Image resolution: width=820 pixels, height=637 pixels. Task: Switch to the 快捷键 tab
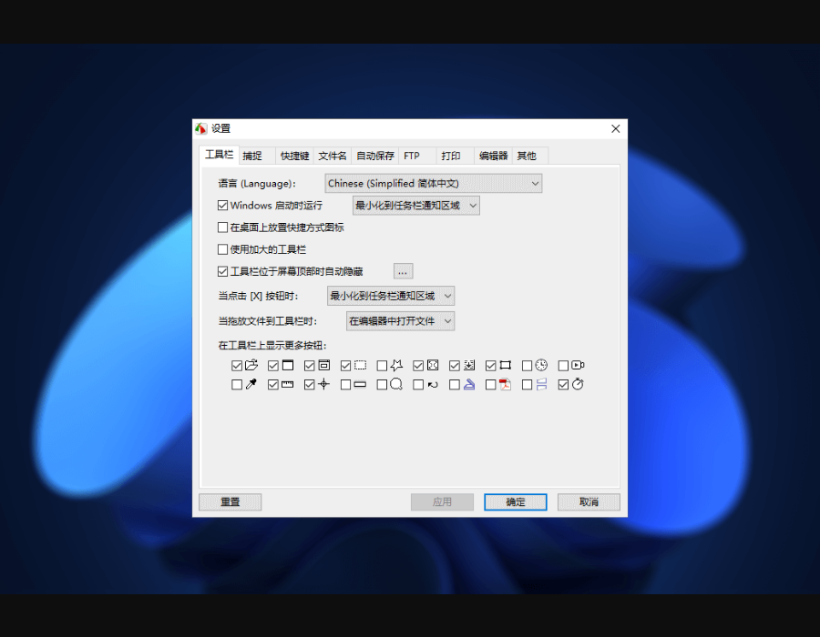pyautogui.click(x=294, y=156)
